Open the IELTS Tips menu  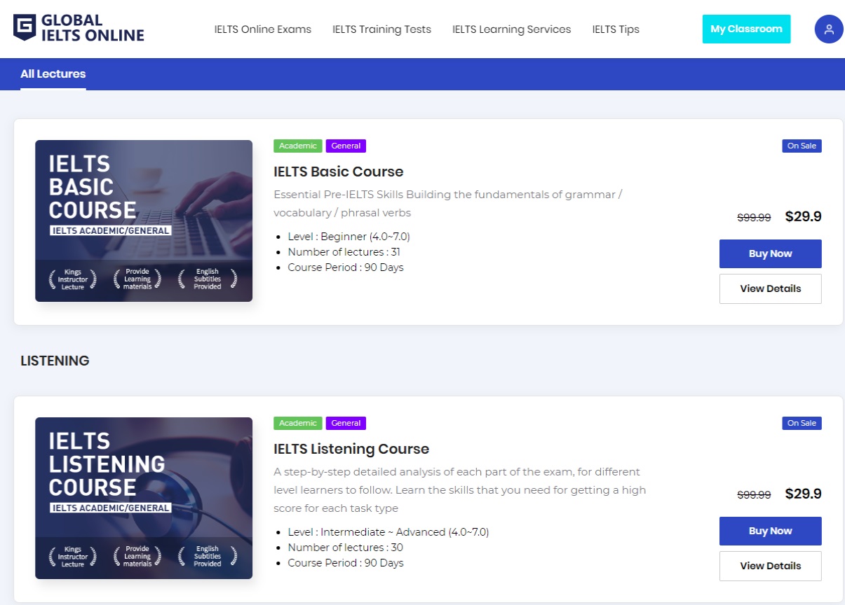point(616,29)
